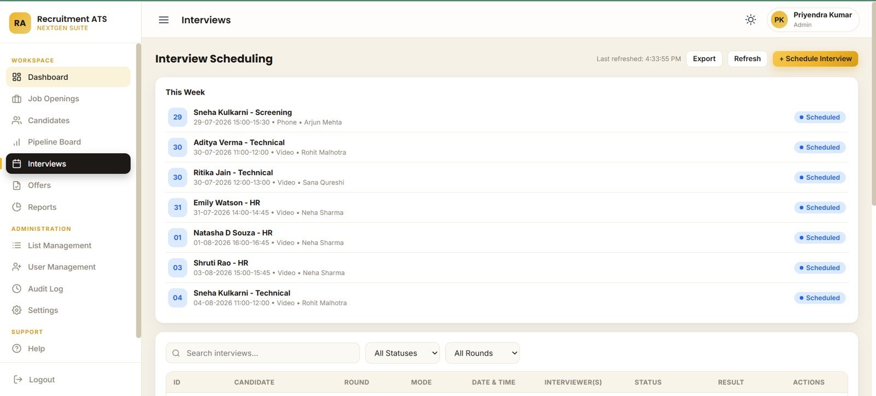Image resolution: width=876 pixels, height=396 pixels.
Task: Click the Audit Log clock icon
Action: pyautogui.click(x=17, y=289)
